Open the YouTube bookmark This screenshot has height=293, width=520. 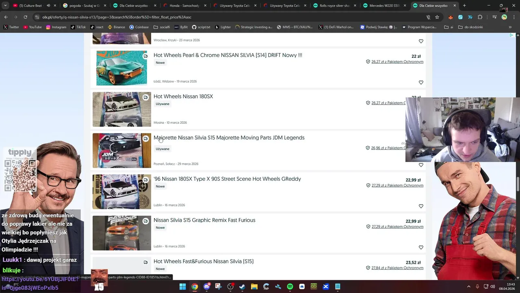(x=32, y=27)
